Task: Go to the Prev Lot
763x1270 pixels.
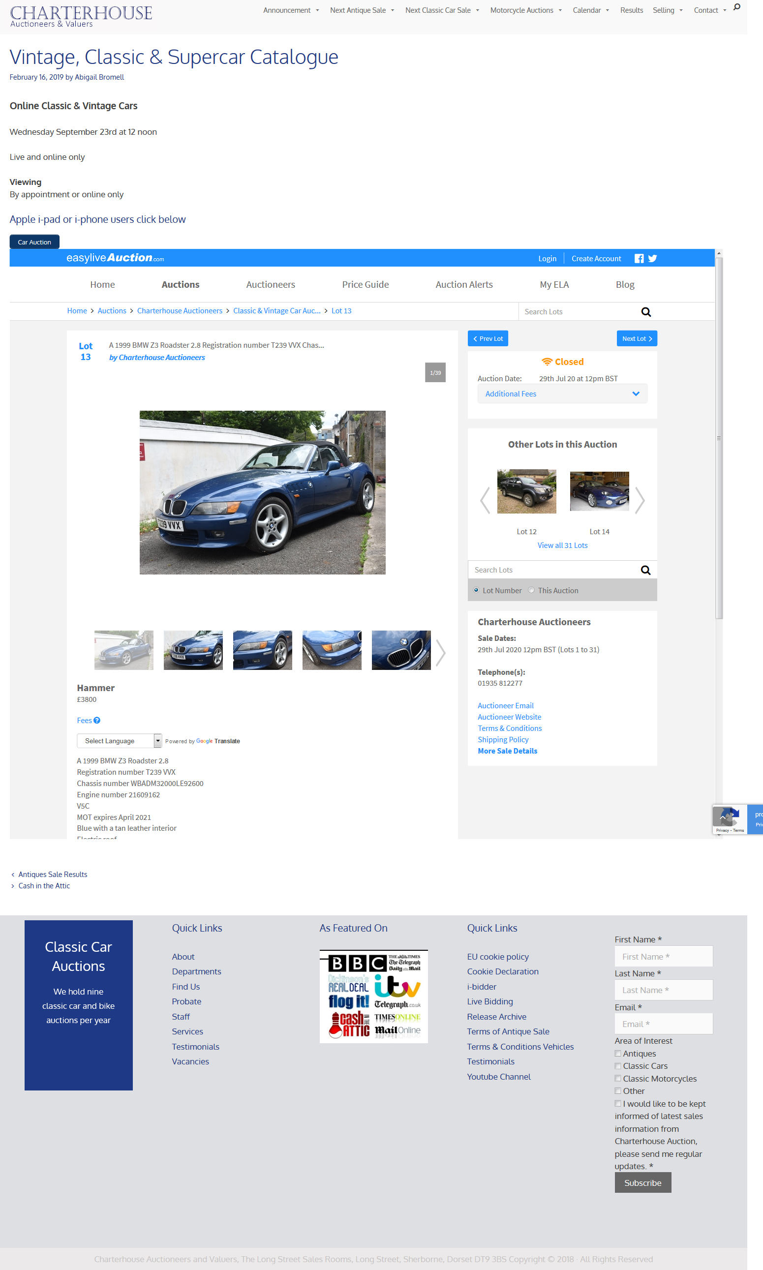Action: click(x=488, y=339)
